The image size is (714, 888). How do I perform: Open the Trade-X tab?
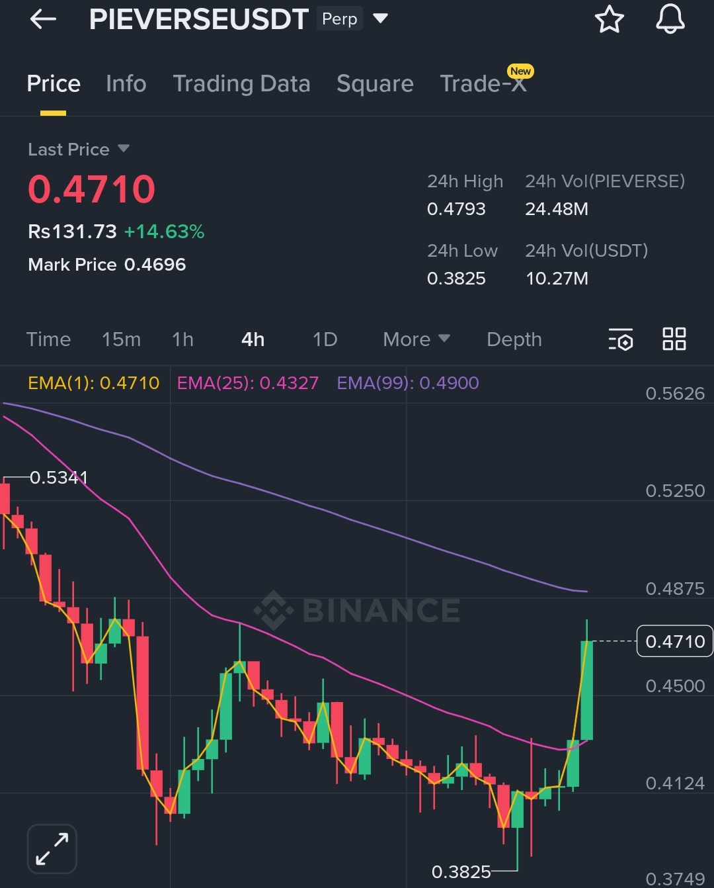(x=483, y=83)
